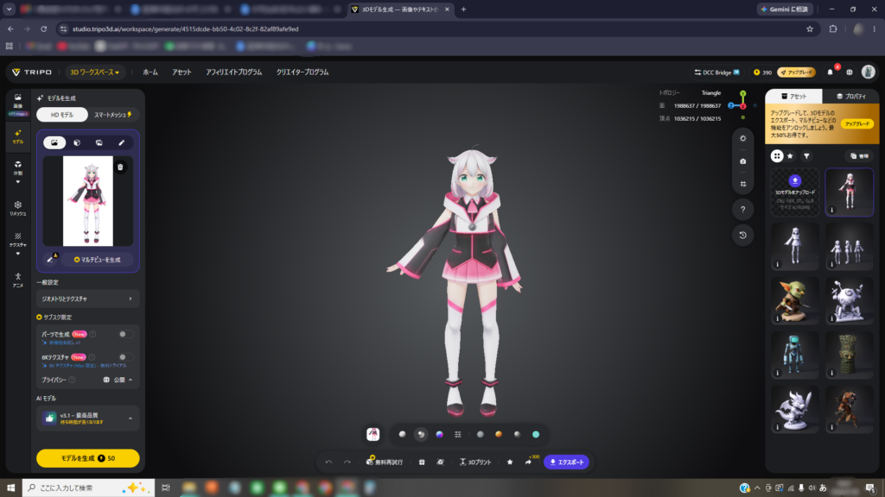Delete the uploaded reference image

pos(120,167)
